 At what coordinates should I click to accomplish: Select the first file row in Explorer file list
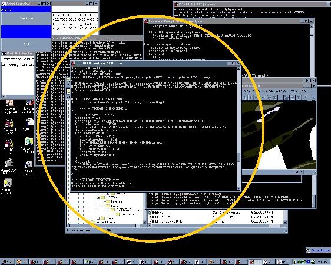click(x=211, y=213)
